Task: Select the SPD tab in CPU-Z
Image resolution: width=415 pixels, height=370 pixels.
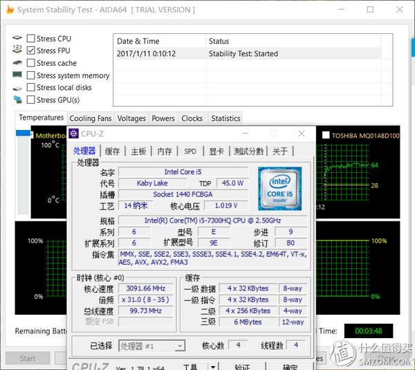Action: click(190, 151)
